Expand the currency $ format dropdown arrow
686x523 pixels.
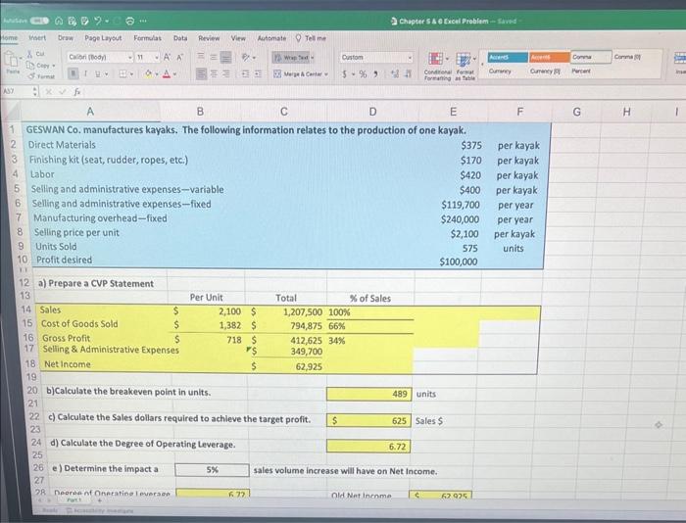(353, 74)
